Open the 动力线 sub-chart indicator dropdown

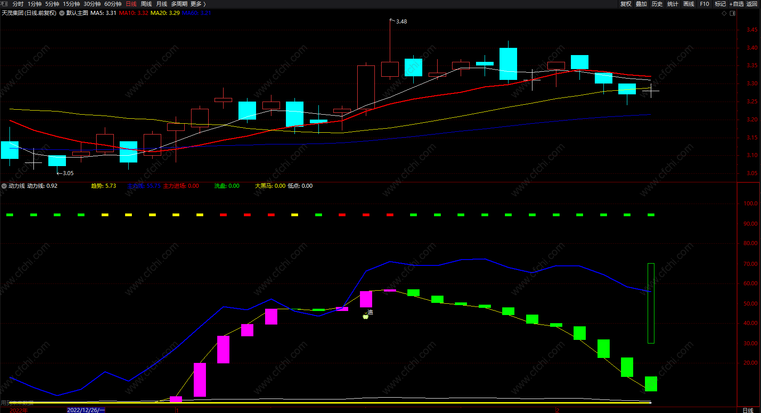pyautogui.click(x=4, y=186)
